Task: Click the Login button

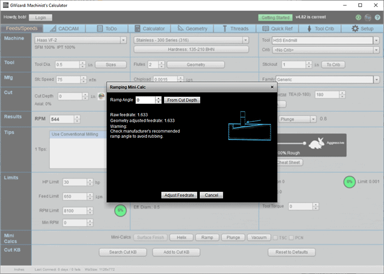Action: click(41, 18)
